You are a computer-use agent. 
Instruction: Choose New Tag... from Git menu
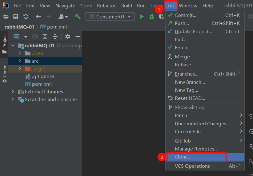[x=205, y=90]
